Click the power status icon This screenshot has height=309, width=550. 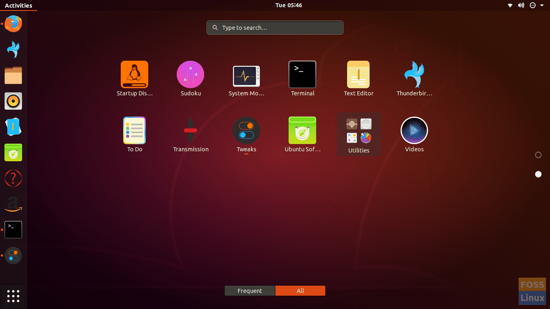pyautogui.click(x=533, y=5)
